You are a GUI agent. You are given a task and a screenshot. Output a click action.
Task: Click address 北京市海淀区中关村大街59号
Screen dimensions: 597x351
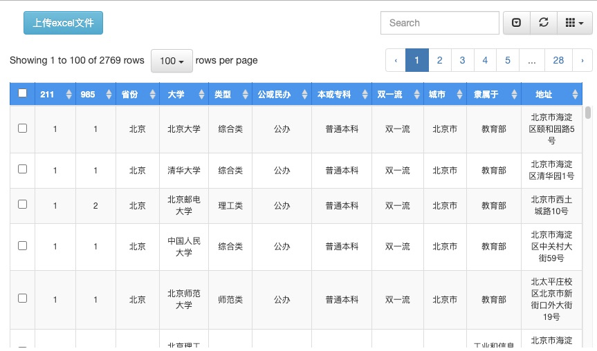point(552,247)
